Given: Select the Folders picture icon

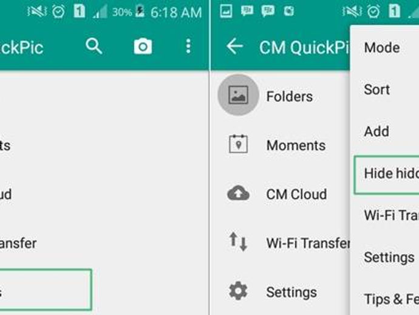Looking at the screenshot, I should [239, 95].
